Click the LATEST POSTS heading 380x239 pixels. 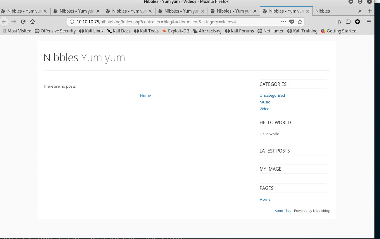(275, 151)
